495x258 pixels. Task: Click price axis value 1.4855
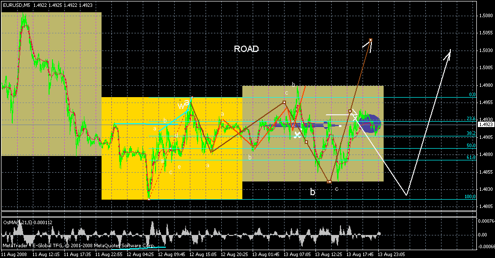coord(486,172)
